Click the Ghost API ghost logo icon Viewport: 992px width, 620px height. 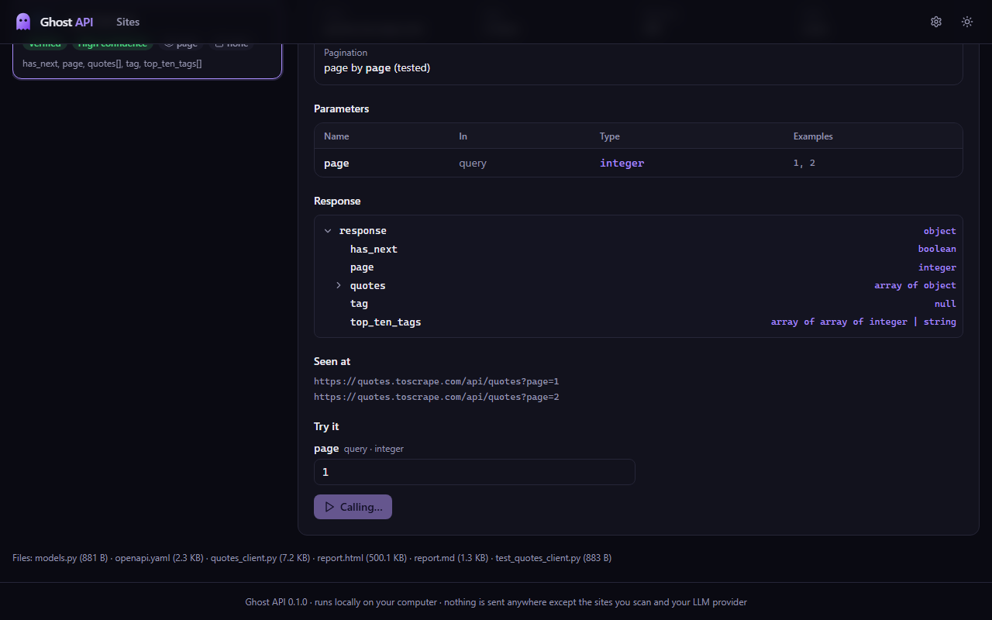coord(23,22)
